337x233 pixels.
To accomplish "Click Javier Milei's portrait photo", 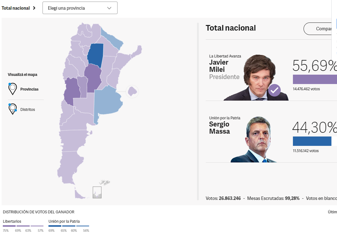I will (x=256, y=78).
